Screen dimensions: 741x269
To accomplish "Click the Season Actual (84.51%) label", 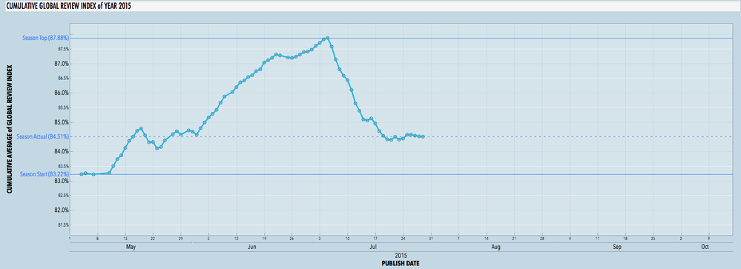I will (43, 137).
